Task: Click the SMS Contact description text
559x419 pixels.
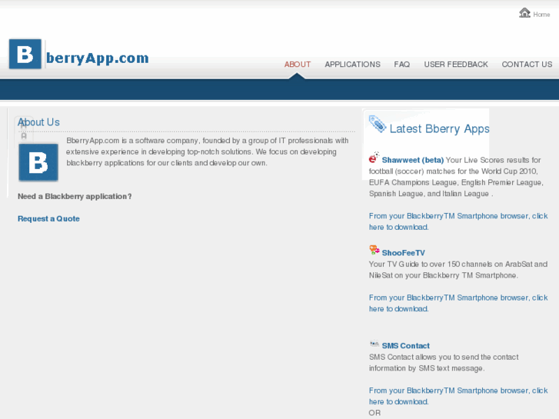Action: point(444,363)
